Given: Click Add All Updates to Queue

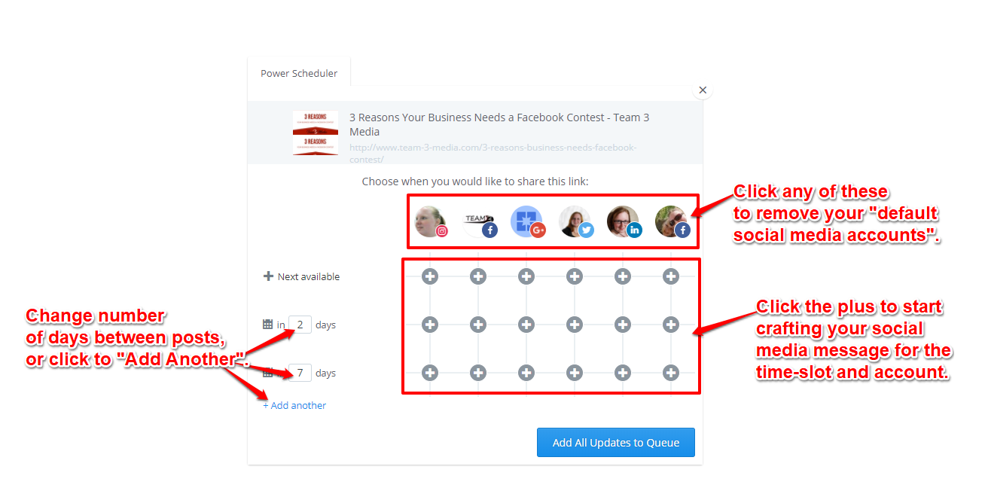Looking at the screenshot, I should (x=616, y=443).
